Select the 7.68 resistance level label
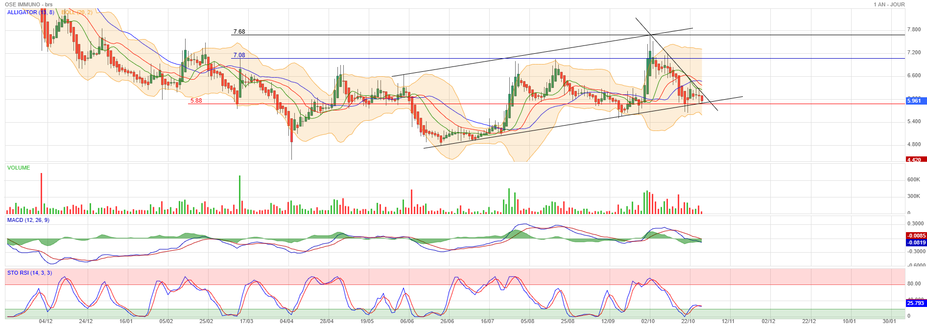Image resolution: width=927 pixels, height=326 pixels. [x=239, y=32]
